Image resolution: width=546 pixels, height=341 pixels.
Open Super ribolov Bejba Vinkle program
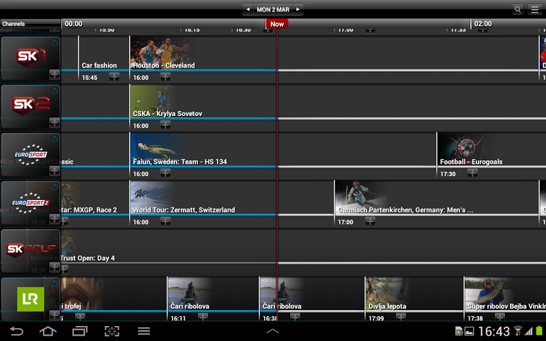tap(506, 306)
